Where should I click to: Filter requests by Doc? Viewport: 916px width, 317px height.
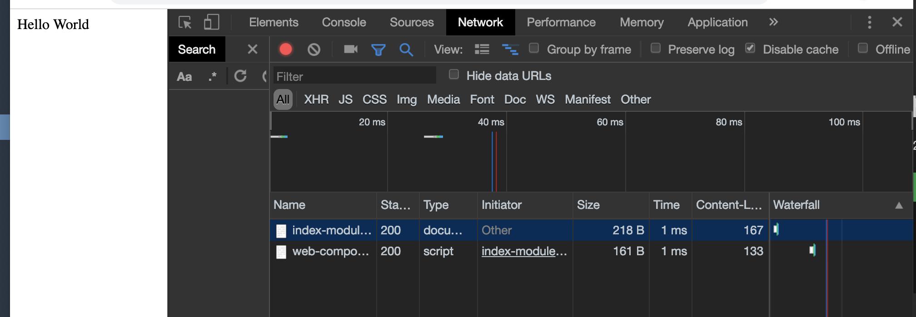coord(515,99)
